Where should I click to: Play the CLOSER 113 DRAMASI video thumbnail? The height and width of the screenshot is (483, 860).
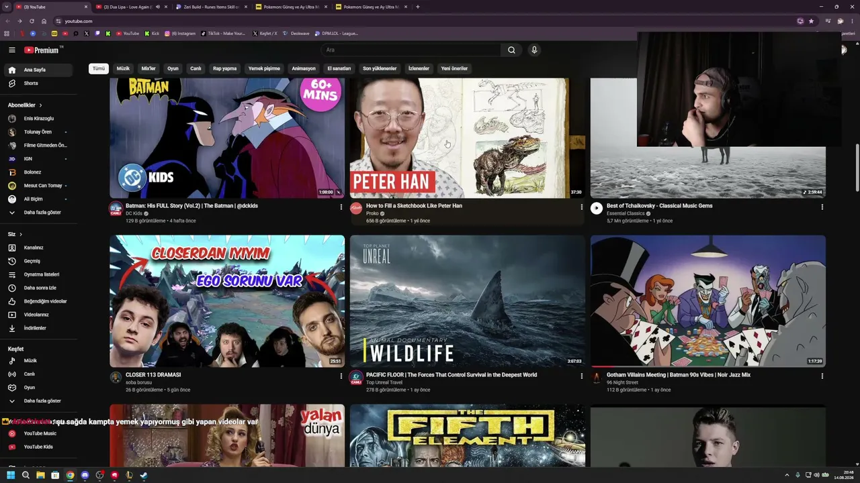[227, 301]
